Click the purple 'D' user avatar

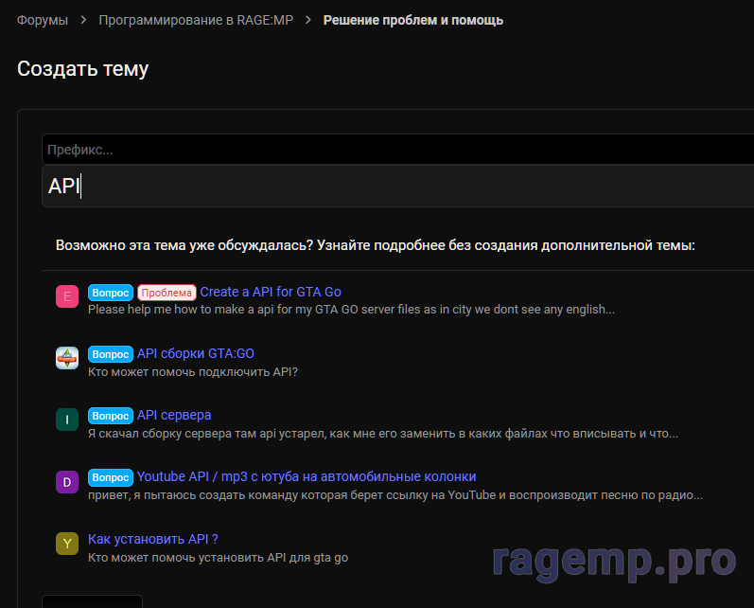(67, 481)
